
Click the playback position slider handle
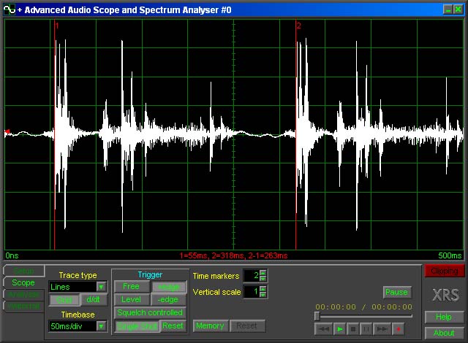point(317,316)
